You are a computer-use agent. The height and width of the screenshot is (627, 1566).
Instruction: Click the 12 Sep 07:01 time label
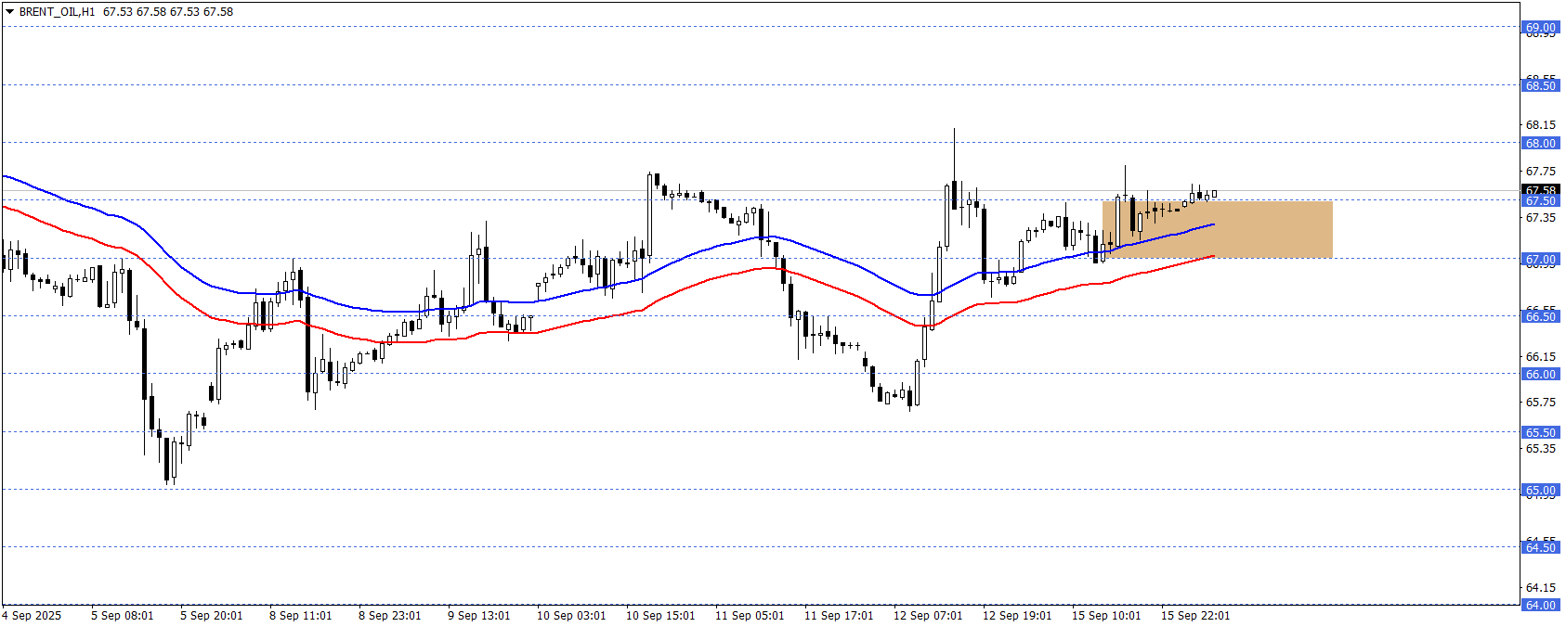[x=928, y=615]
